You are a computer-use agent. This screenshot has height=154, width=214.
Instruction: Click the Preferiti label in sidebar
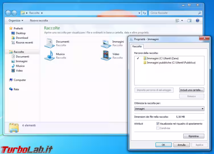click(x=18, y=28)
